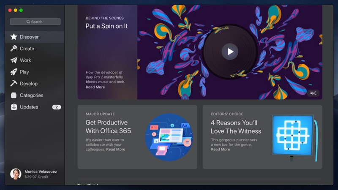Read More about Office 365

[x=115, y=149]
